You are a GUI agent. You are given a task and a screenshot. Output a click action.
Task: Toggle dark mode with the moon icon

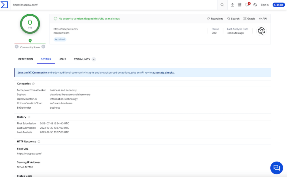point(255,5)
